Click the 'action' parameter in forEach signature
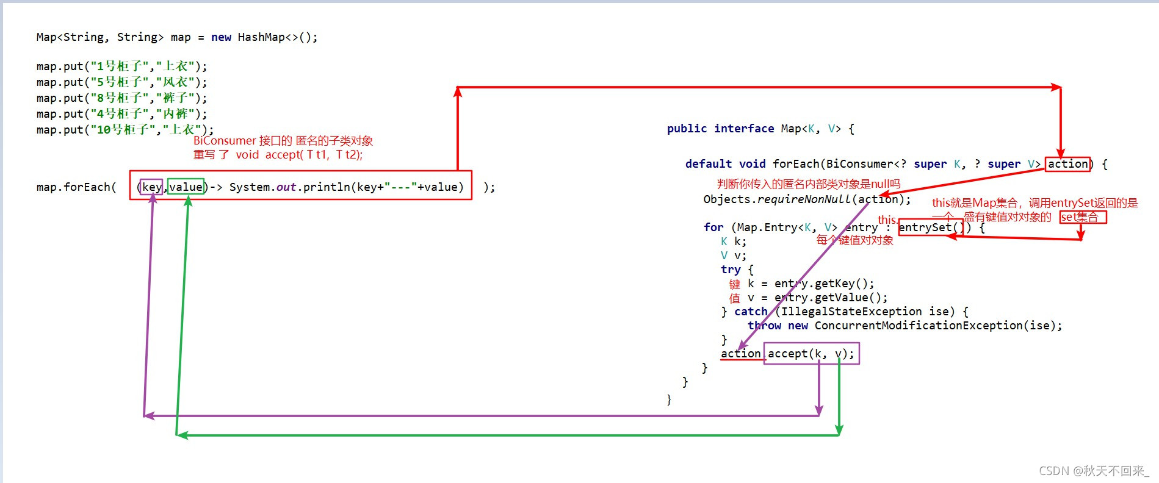Image resolution: width=1159 pixels, height=483 pixels. click(x=1067, y=163)
